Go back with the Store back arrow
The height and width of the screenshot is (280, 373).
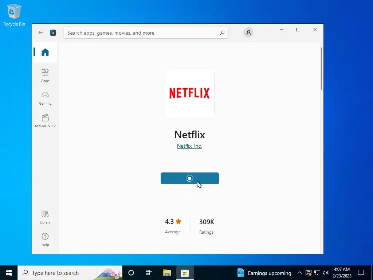tap(41, 32)
